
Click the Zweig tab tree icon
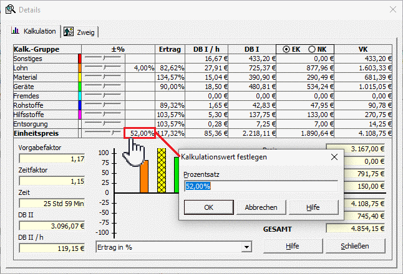tap(69, 32)
